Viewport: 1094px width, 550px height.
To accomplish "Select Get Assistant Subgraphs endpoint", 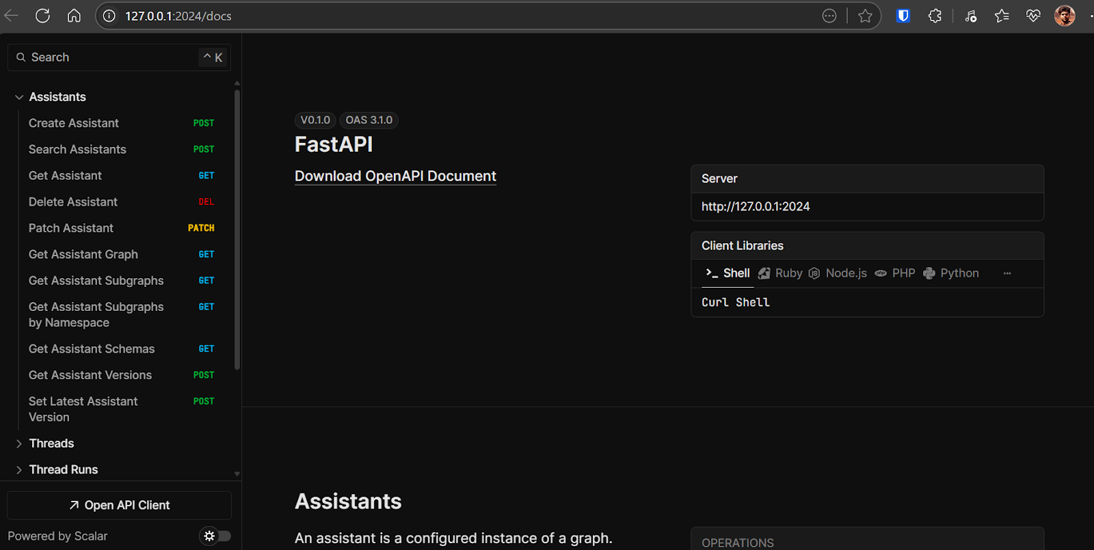I will [122, 281].
